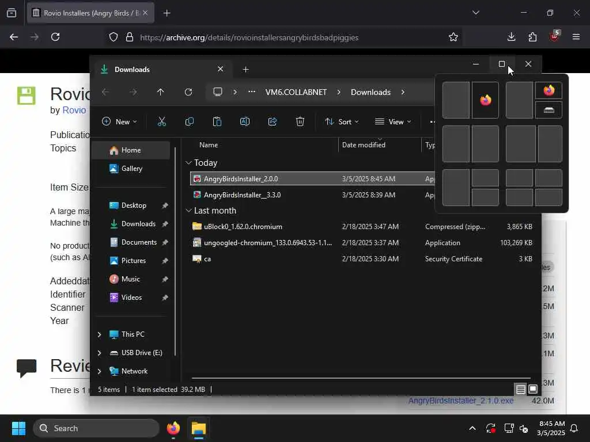Open the Windows Start menu
The image size is (590, 442).
18,428
